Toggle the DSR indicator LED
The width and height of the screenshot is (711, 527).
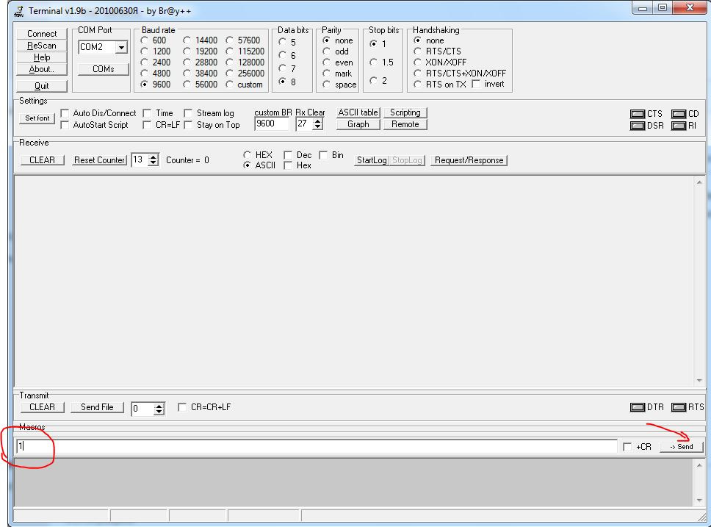638,126
